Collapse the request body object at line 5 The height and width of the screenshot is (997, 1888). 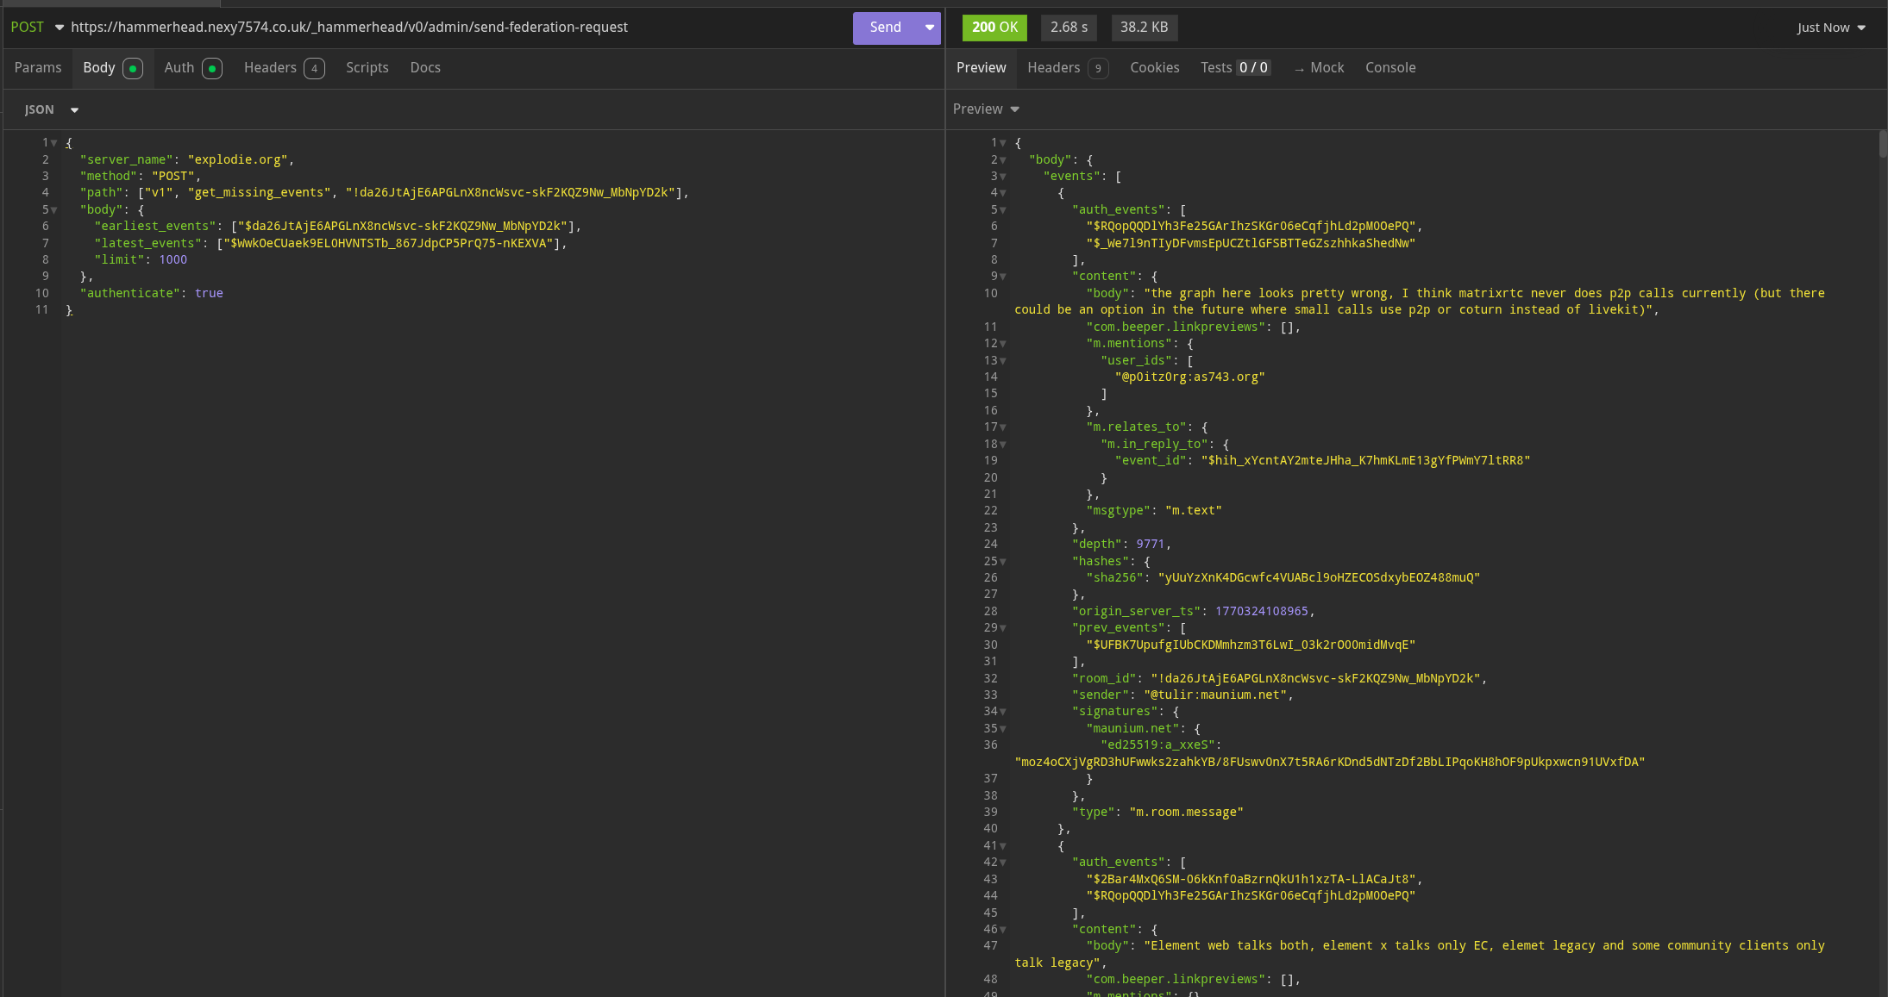pos(54,210)
